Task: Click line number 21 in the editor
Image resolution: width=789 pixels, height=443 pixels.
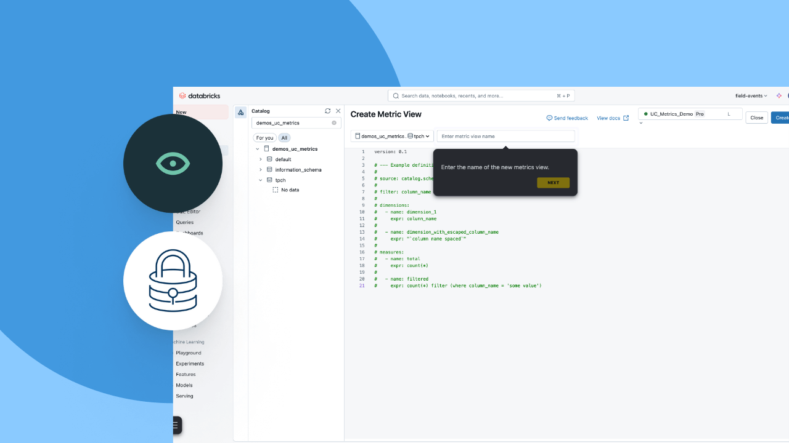Action: point(362,285)
